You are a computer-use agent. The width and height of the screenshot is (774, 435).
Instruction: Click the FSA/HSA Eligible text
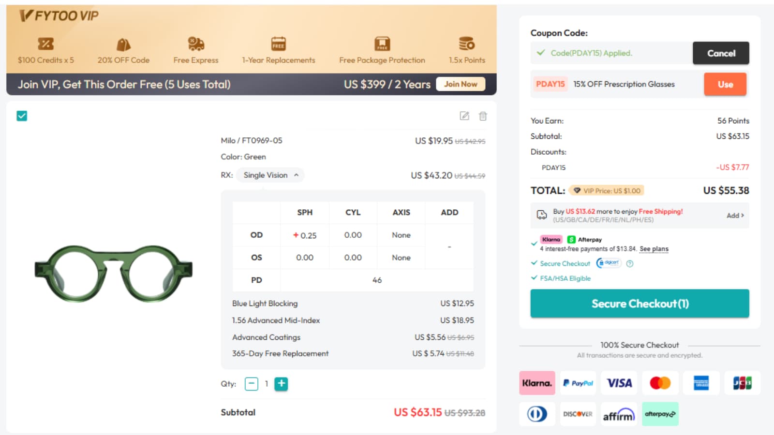point(565,278)
